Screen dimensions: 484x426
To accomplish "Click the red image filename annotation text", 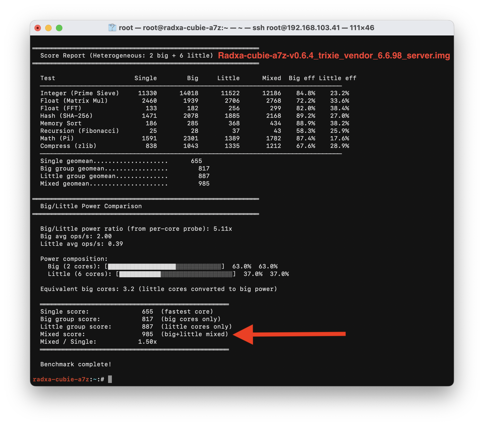I will 334,55.
